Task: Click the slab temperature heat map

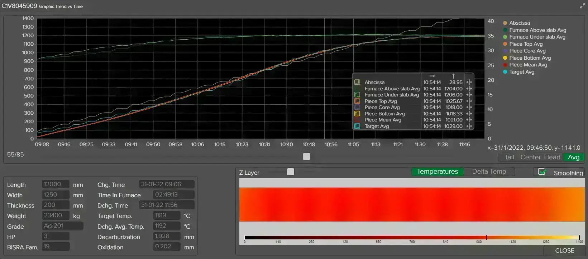Action: [412, 204]
